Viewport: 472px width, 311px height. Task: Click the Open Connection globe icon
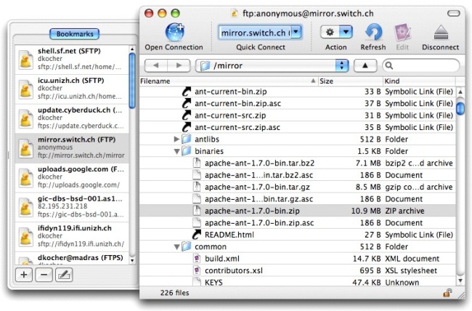click(x=174, y=32)
